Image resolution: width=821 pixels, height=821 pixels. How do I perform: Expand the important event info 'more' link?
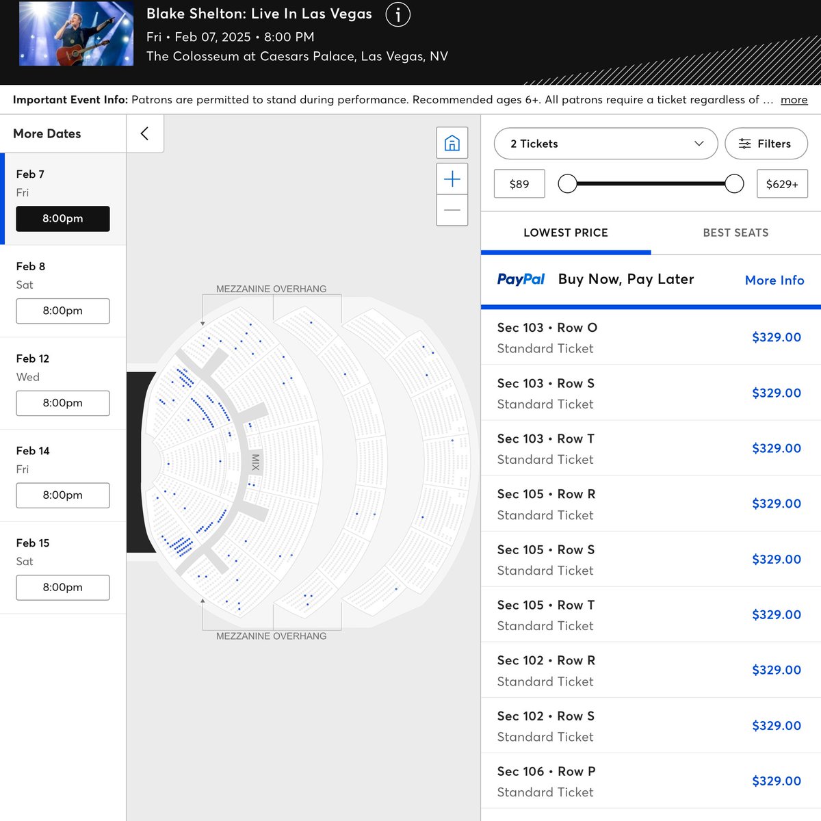click(x=794, y=100)
